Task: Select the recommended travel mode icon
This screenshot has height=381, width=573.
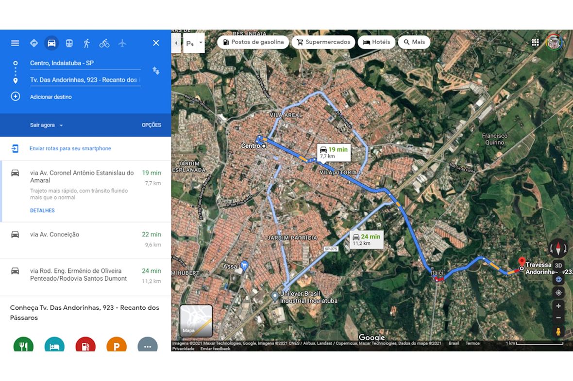Action: [34, 43]
